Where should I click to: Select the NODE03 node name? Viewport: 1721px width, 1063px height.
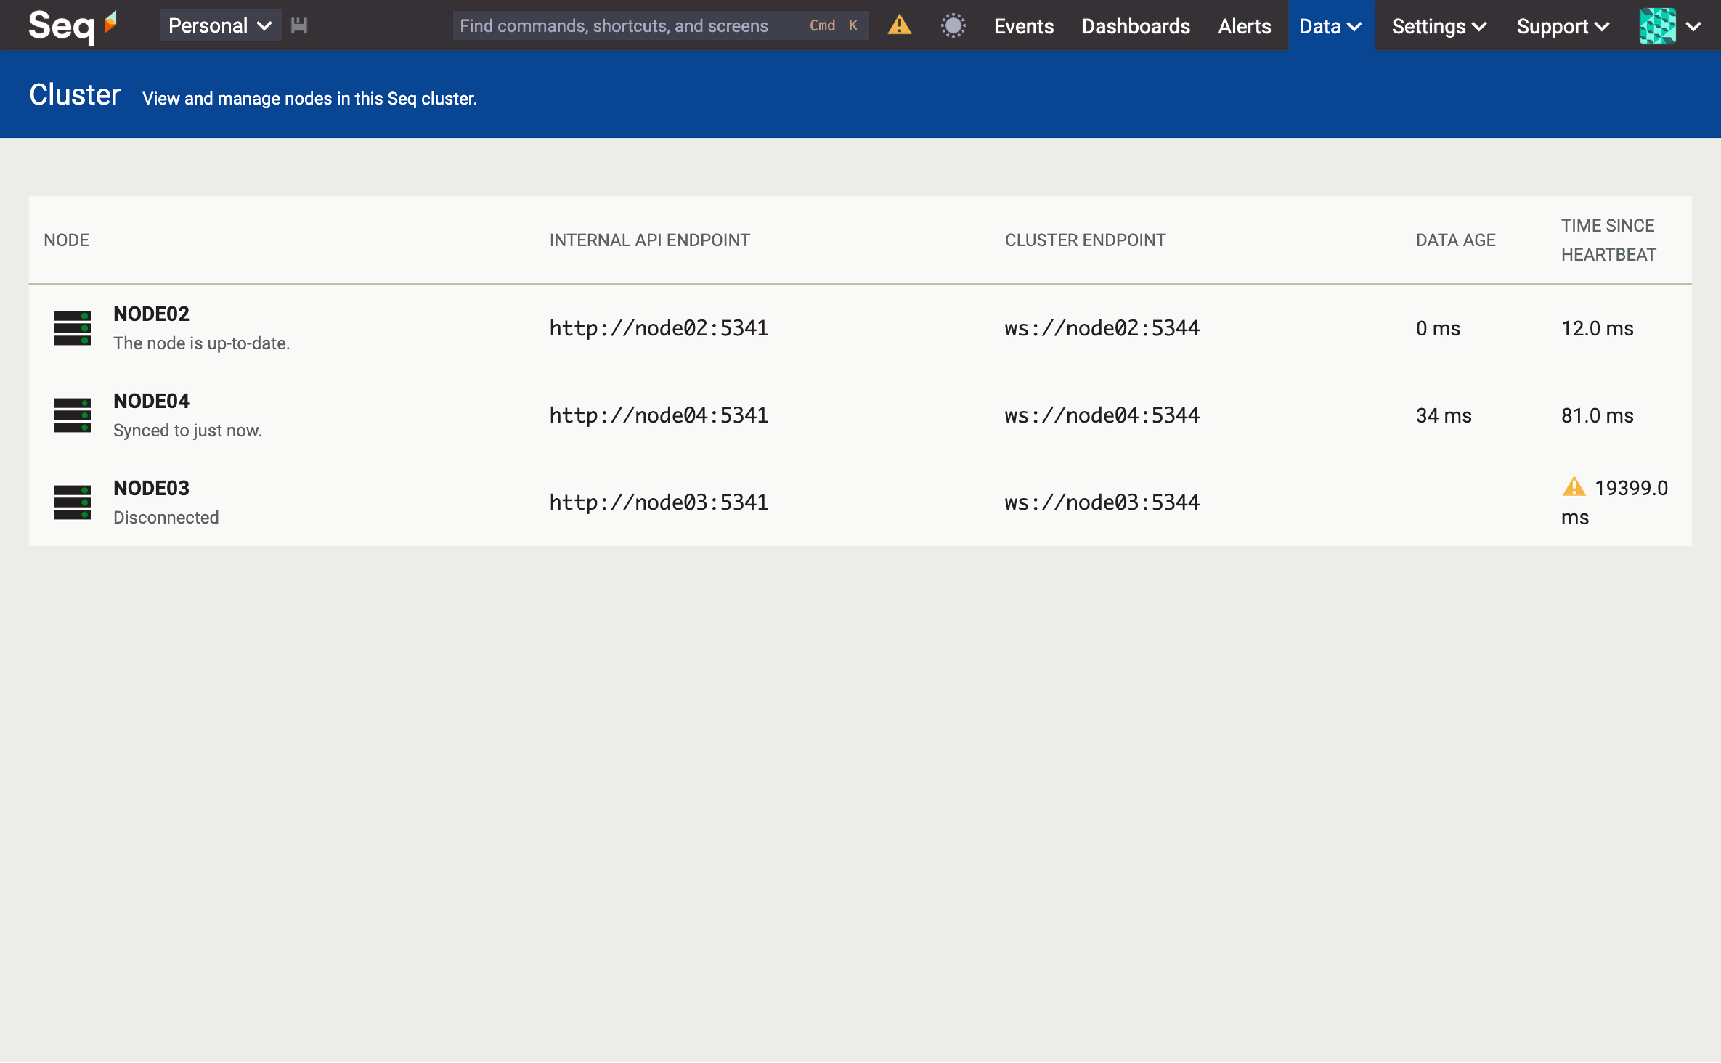pyautogui.click(x=151, y=488)
